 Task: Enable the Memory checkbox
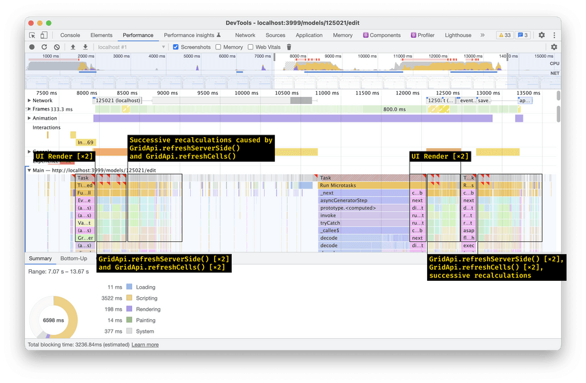tap(219, 47)
